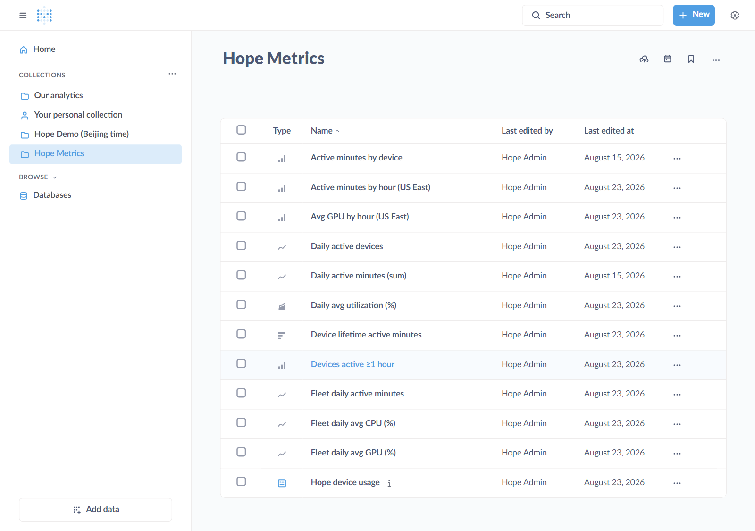
Task: Sort by Last edited by column
Action: 527,131
